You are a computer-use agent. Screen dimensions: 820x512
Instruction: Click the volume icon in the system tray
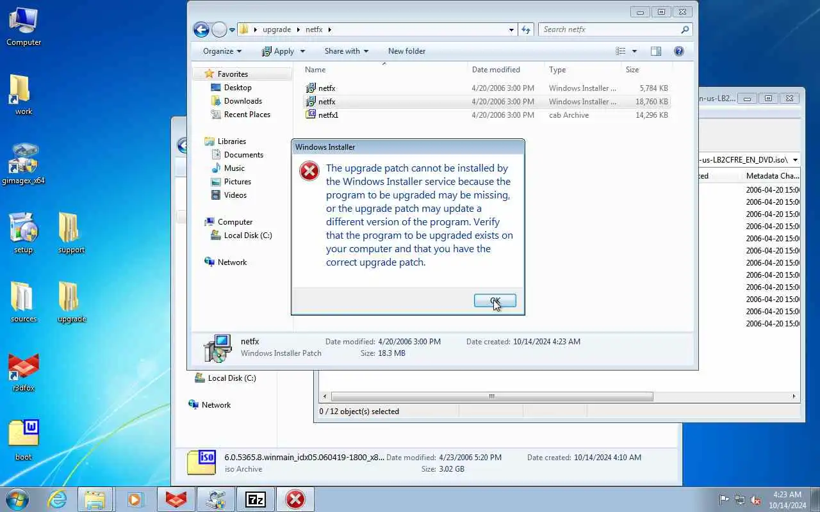[755, 500]
